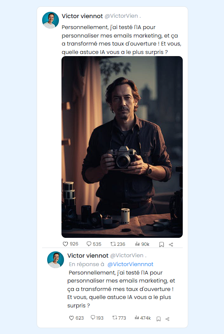Screen dimensions: 224x334
Task: Open the @VictorViennot mention link
Action: click(130, 264)
